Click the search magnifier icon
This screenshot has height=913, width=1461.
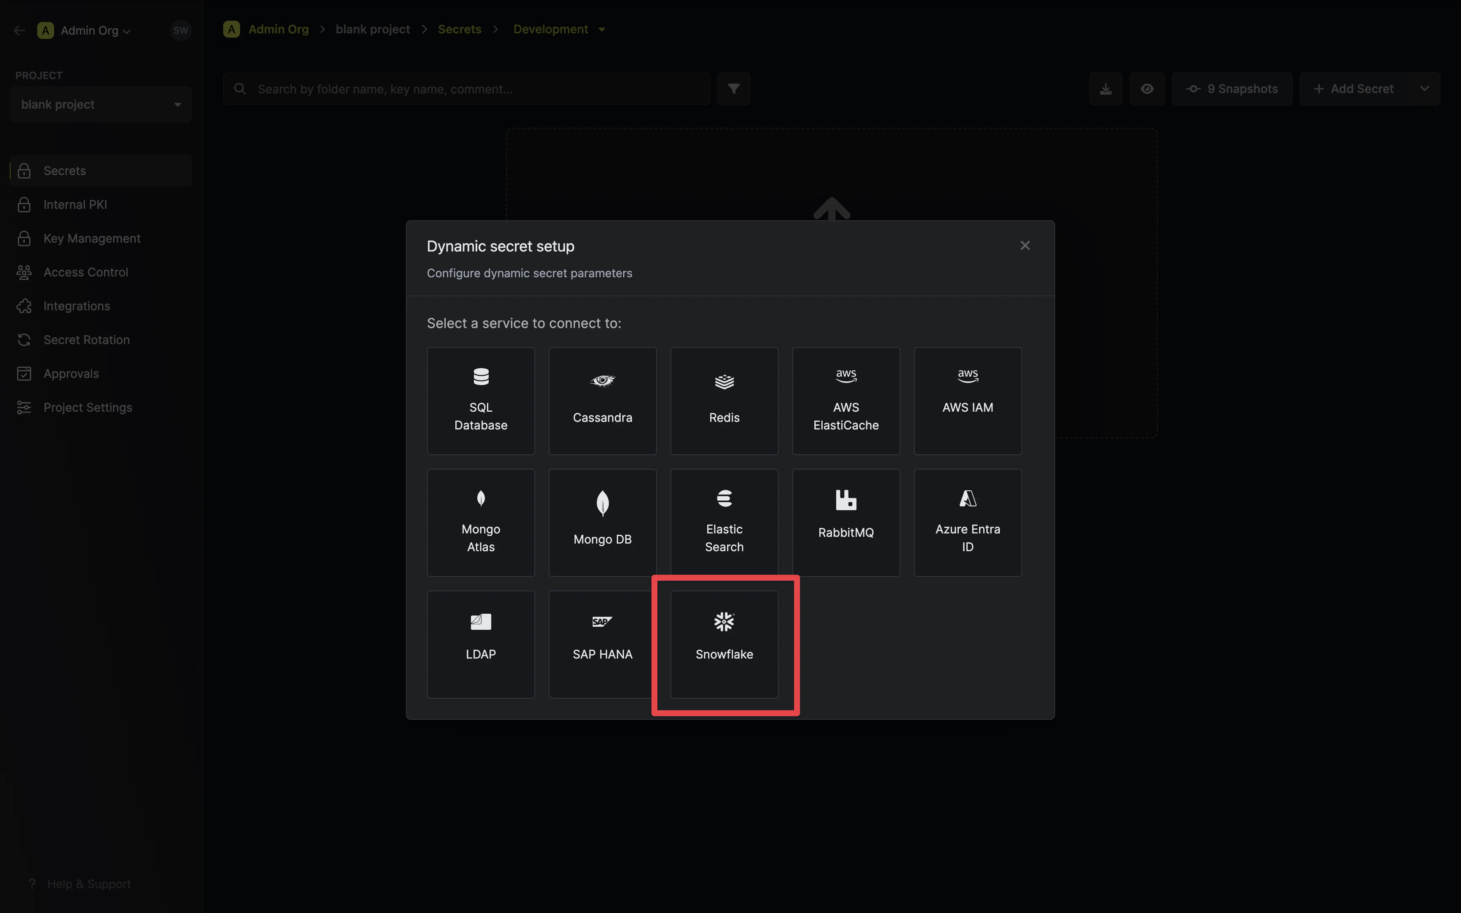click(x=240, y=89)
